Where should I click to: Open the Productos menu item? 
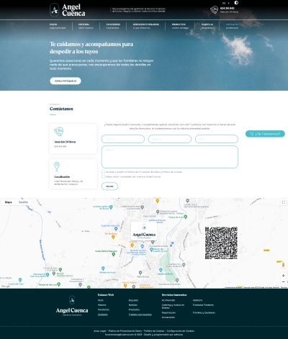tap(180, 26)
